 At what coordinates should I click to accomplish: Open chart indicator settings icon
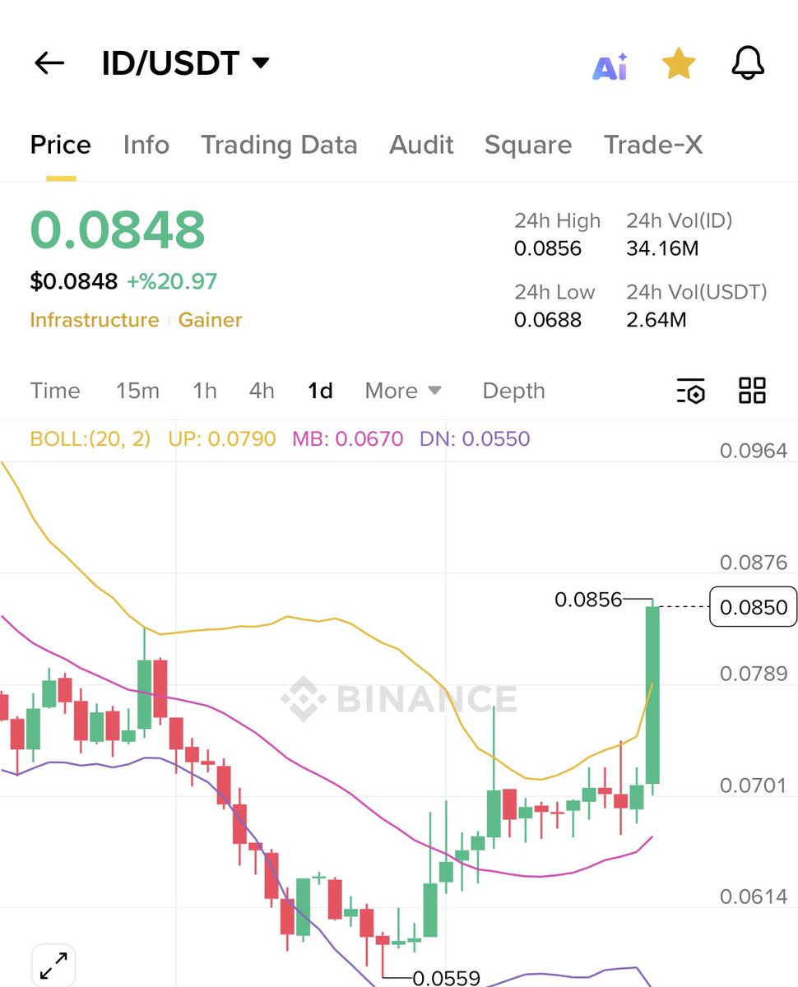691,391
